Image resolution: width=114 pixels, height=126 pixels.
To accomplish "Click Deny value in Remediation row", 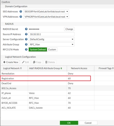I will coord(70,74).
